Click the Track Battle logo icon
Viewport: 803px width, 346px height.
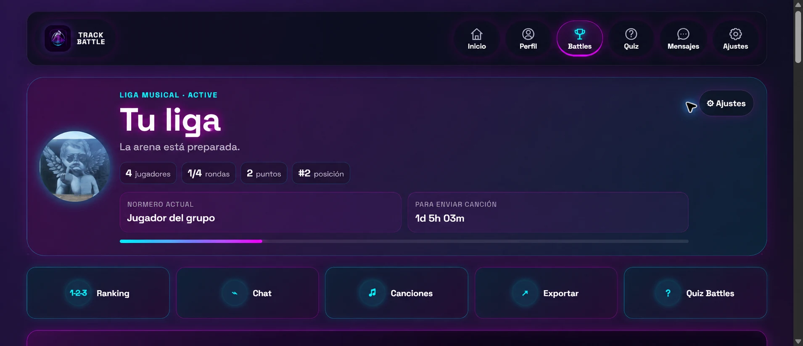click(x=58, y=38)
